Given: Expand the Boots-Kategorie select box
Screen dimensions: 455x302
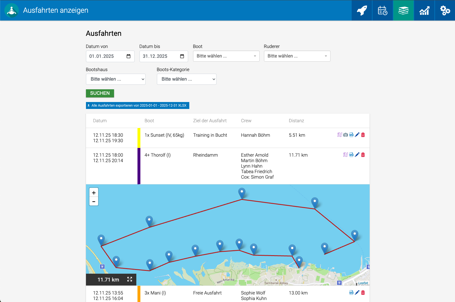Looking at the screenshot, I should (x=186, y=79).
